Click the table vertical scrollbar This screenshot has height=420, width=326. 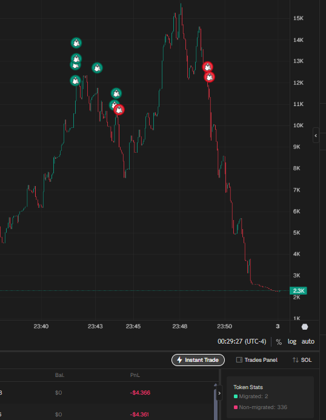click(x=216, y=403)
